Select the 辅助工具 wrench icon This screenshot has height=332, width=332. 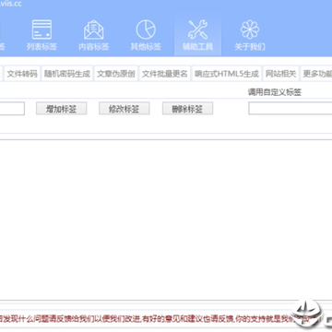[197, 35]
